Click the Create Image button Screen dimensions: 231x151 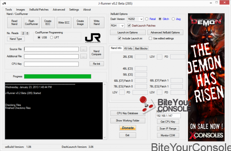[x=80, y=23]
